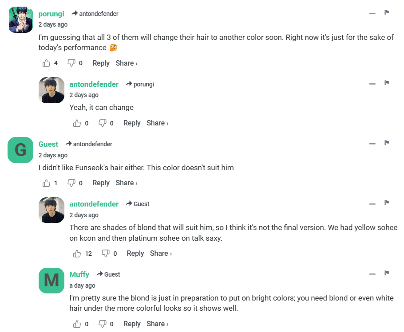Flag porungi's comment
The height and width of the screenshot is (332, 404).
coord(387,13)
